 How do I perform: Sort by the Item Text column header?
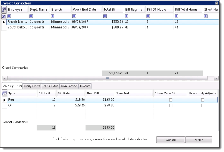pos(134,93)
